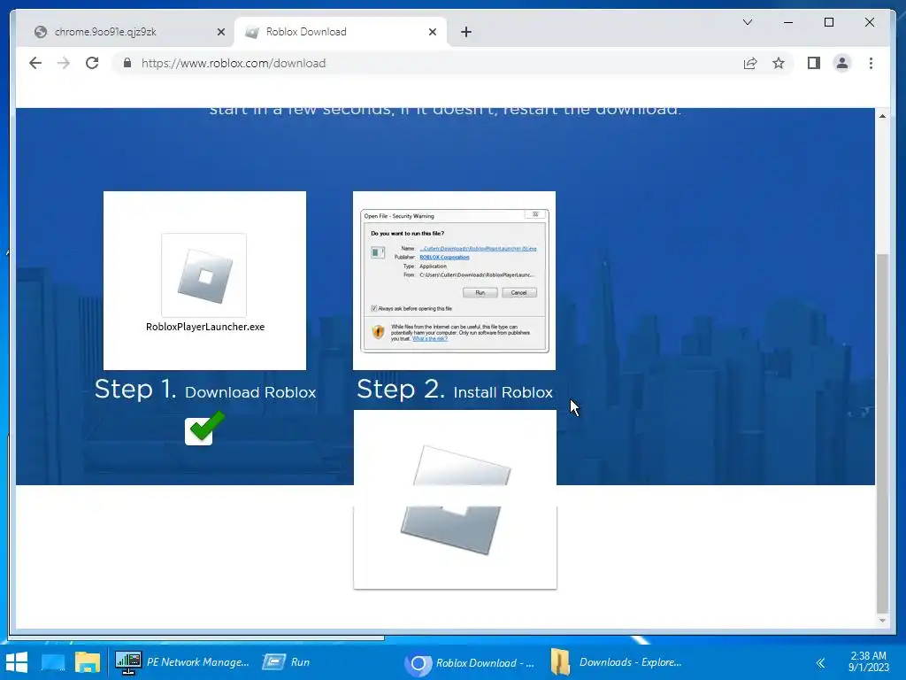Reload the Roblox download page
Image resolution: width=906 pixels, height=680 pixels.
(92, 63)
